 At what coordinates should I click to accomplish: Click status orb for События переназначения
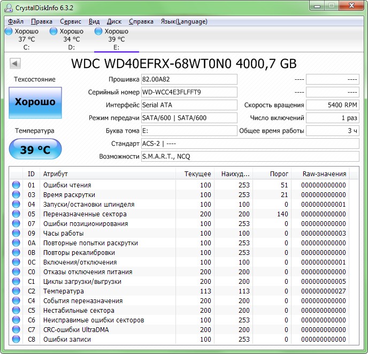[16, 300]
